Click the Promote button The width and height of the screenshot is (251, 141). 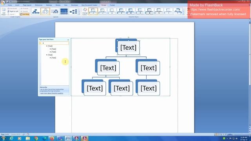click(24, 9)
